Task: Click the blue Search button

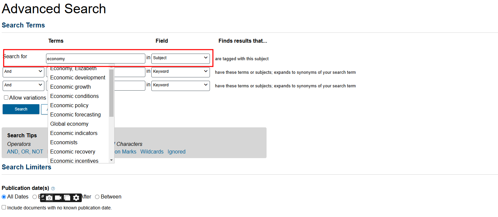Action: click(x=21, y=109)
